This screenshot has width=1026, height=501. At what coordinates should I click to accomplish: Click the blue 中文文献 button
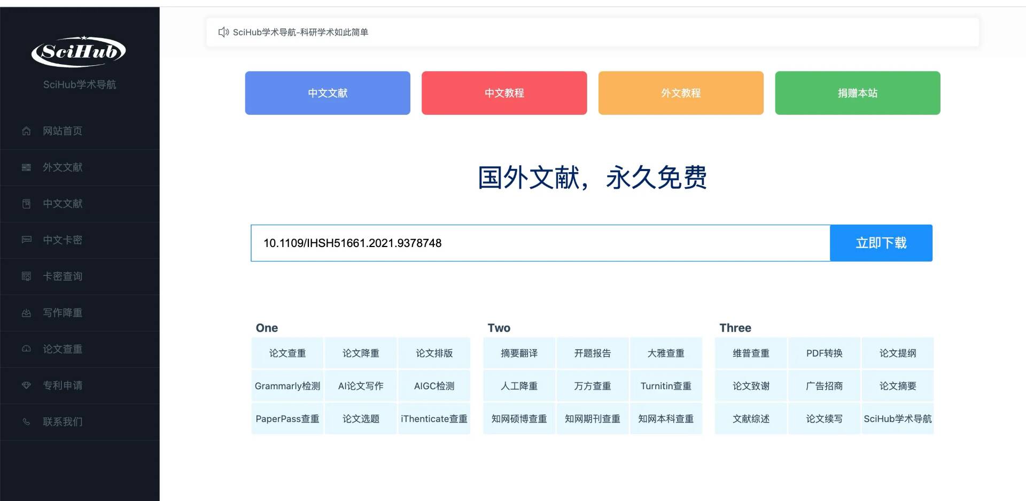click(x=328, y=93)
